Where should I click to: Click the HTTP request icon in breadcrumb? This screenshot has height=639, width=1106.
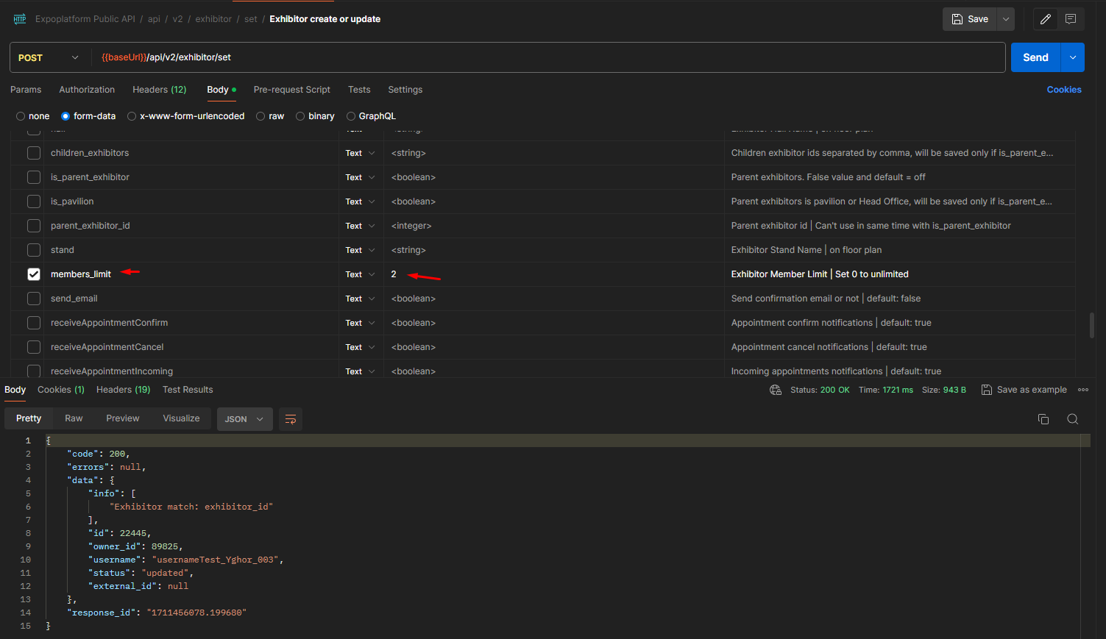(x=20, y=19)
